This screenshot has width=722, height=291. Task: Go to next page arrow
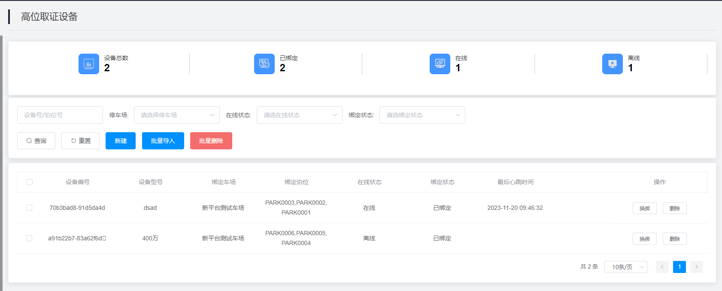[x=697, y=267]
